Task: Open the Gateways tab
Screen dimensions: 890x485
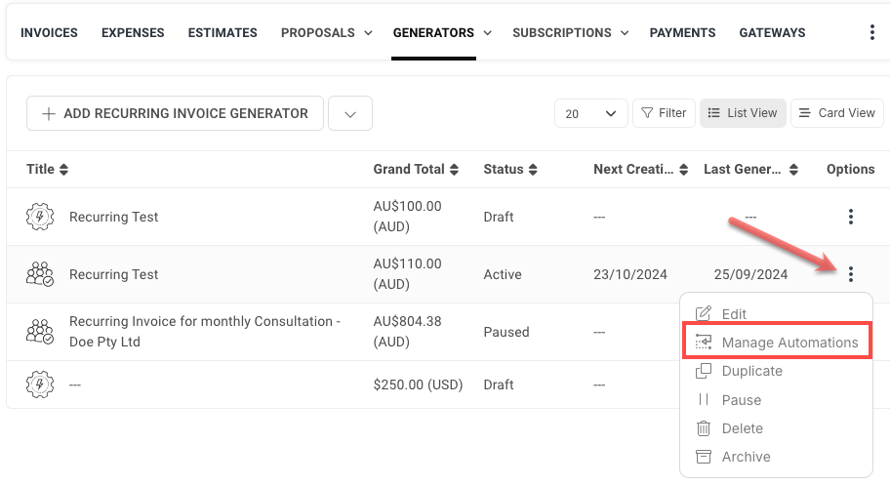Action: click(772, 33)
